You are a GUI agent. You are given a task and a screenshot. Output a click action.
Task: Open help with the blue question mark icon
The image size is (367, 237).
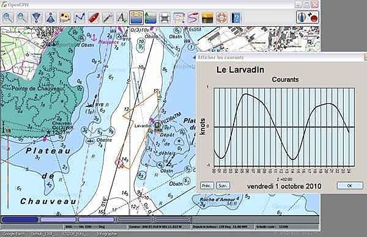[235, 18]
